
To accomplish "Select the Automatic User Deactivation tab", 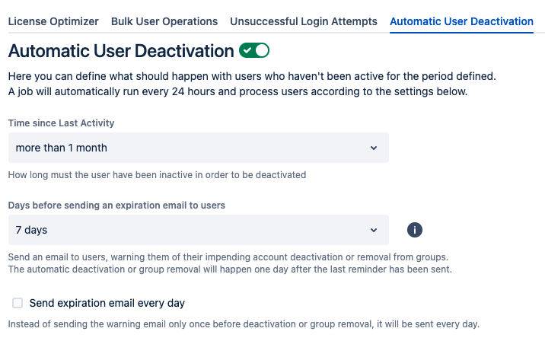I will pos(461,21).
